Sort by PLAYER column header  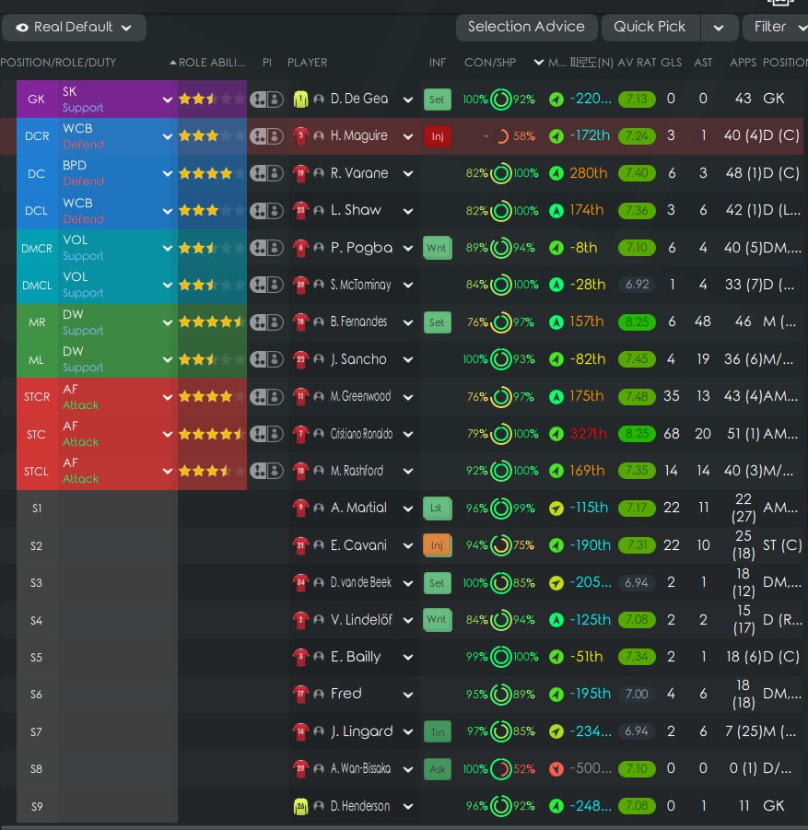coord(307,63)
